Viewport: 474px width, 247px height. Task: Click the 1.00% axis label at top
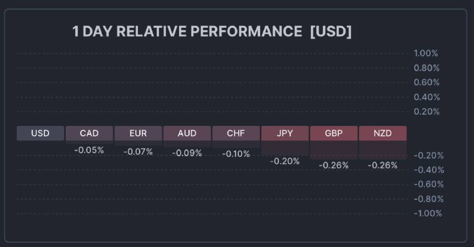(426, 53)
